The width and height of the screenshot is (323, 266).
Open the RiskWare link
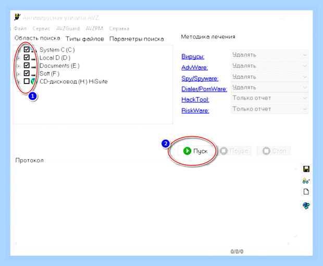(x=195, y=111)
